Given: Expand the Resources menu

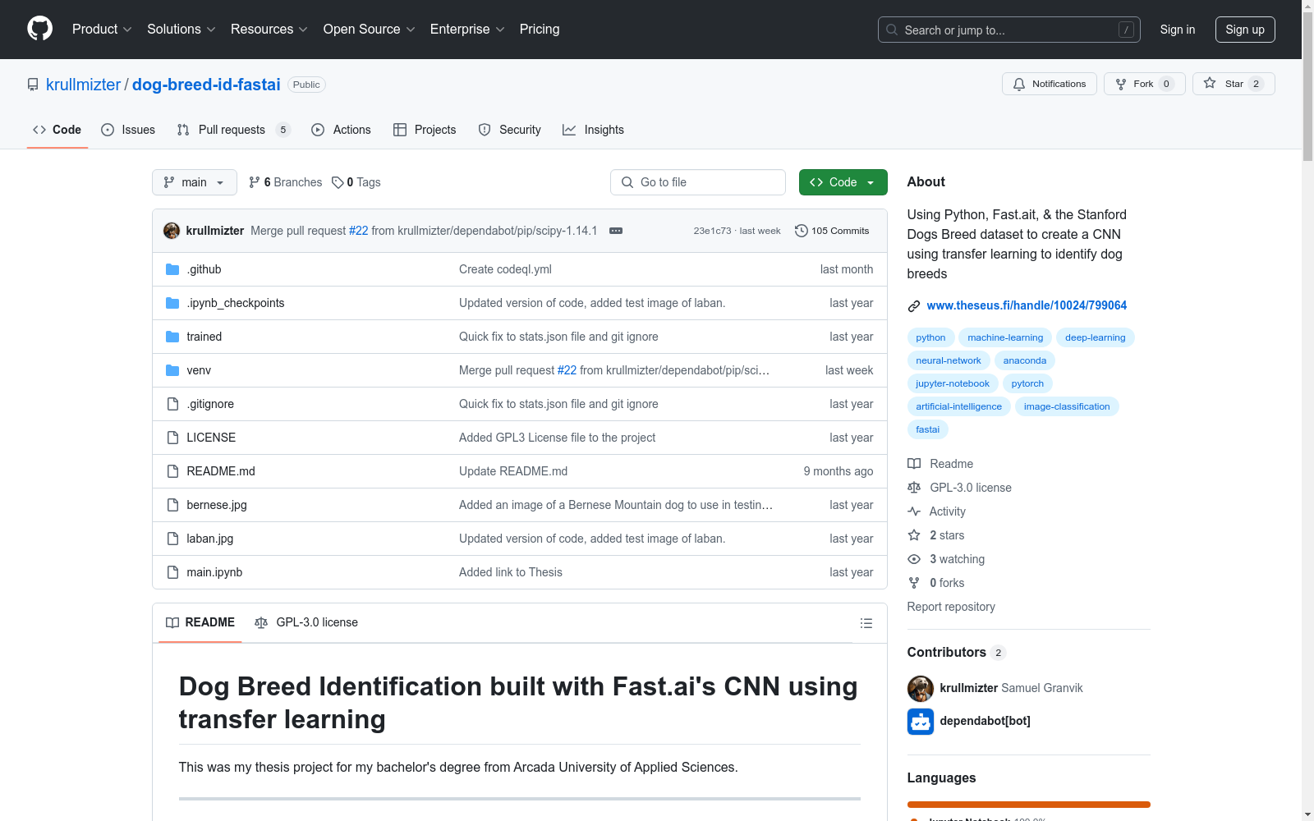Looking at the screenshot, I should pos(269,29).
